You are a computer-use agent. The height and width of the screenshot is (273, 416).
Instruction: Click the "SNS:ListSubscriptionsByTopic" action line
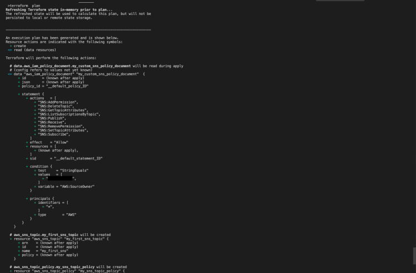(x=69, y=114)
